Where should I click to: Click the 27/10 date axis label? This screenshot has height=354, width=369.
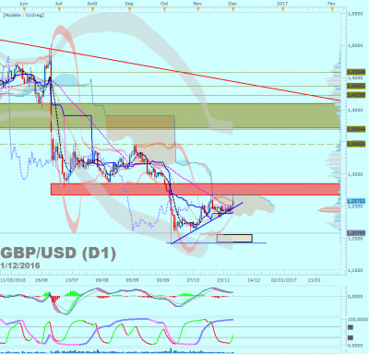coord(194,280)
